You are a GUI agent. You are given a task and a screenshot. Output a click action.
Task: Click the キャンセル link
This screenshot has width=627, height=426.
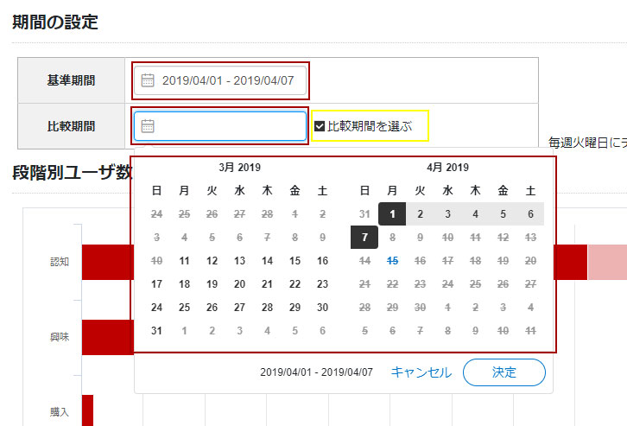pos(421,372)
